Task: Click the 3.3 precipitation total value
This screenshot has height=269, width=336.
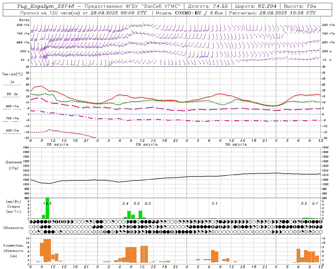Action: [x=136, y=203]
